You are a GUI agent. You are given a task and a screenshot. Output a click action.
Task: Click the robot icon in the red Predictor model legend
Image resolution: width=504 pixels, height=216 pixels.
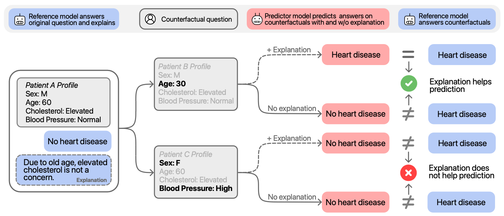(x=257, y=19)
